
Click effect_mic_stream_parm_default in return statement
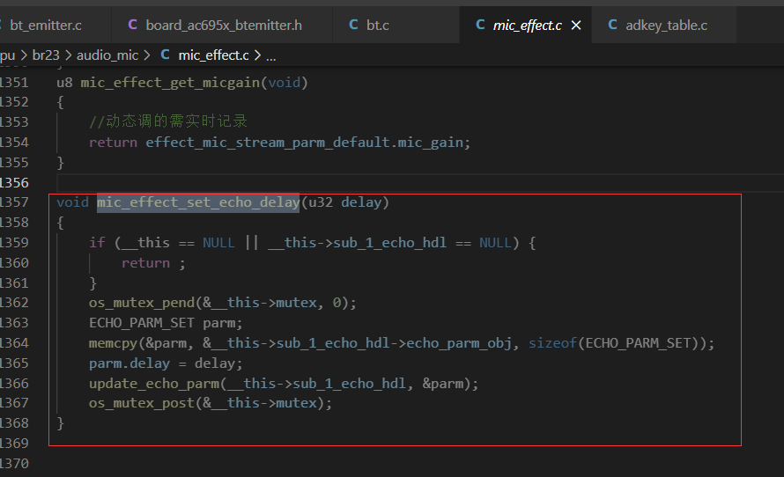(x=268, y=143)
